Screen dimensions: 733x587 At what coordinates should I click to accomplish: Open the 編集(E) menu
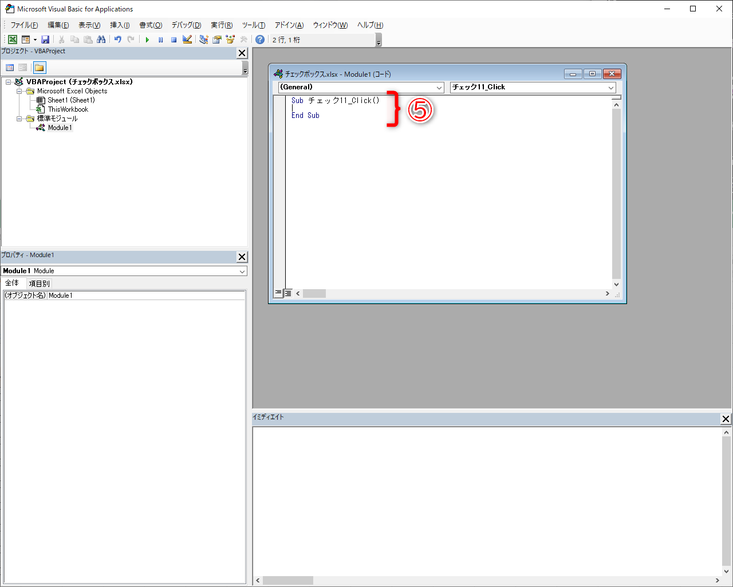click(x=58, y=25)
